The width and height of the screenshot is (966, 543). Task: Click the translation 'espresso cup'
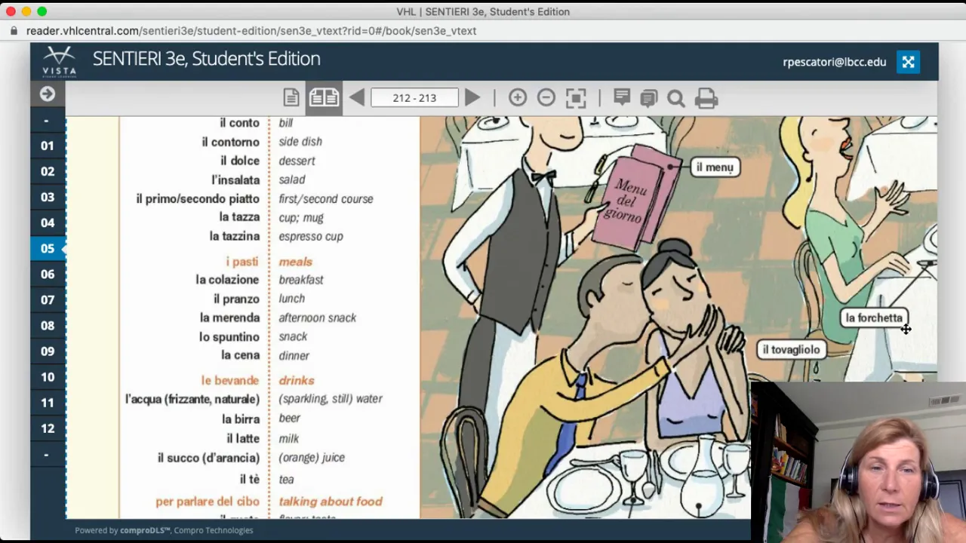(311, 236)
